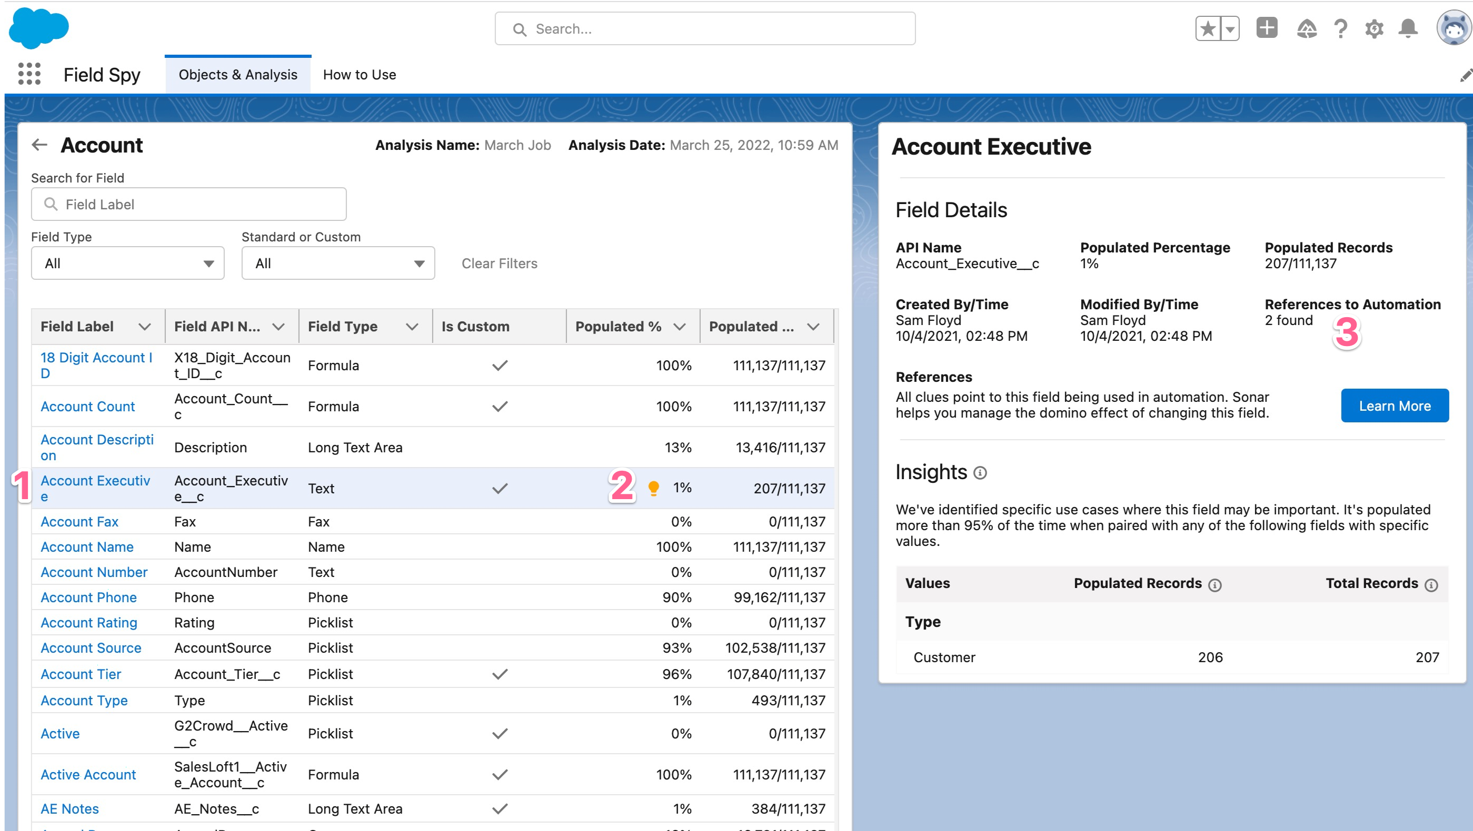Expand the Field Type column menu chevron
This screenshot has height=831, width=1473.
coord(412,327)
